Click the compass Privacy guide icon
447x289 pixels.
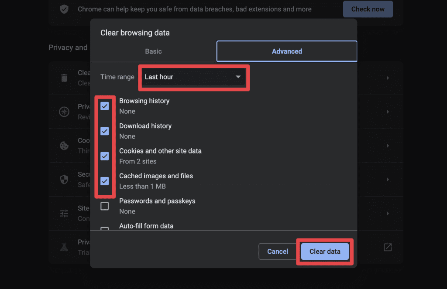point(64,112)
